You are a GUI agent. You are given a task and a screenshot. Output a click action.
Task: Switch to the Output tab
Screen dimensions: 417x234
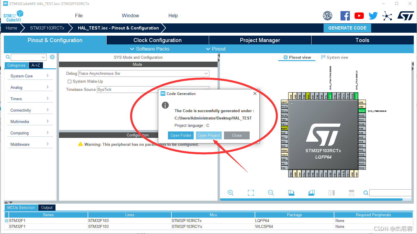47,208
